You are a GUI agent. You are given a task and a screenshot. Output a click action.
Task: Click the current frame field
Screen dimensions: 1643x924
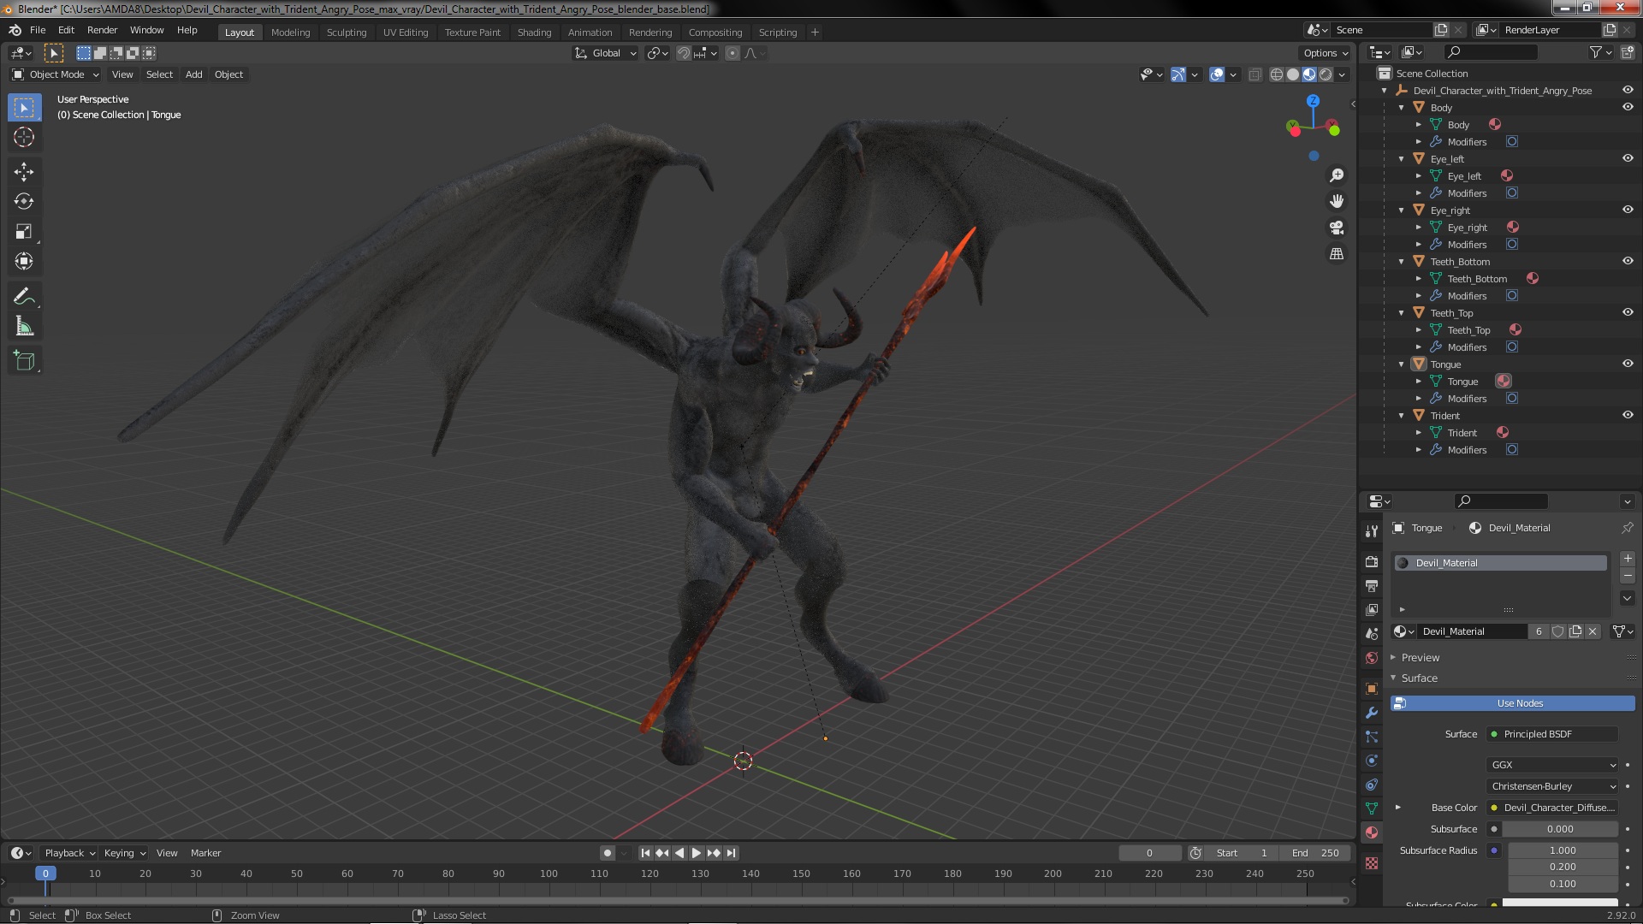click(x=1149, y=853)
